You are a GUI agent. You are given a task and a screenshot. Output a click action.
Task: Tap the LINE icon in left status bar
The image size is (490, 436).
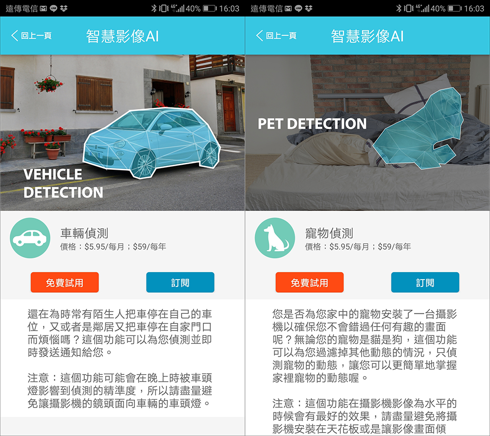click(53, 8)
